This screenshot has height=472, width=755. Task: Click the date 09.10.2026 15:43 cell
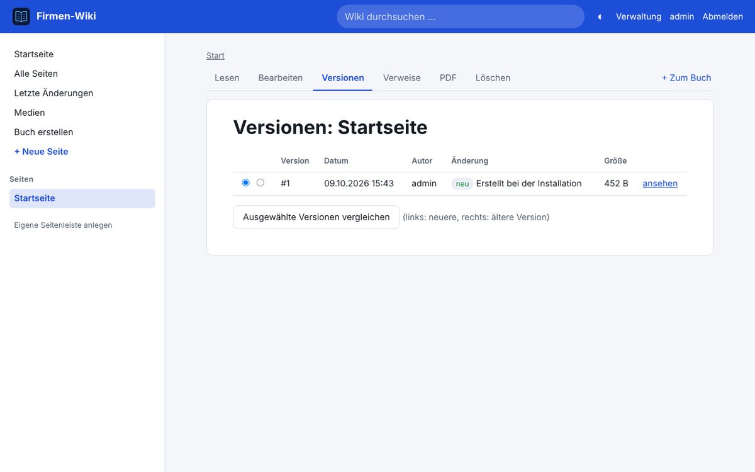click(359, 184)
